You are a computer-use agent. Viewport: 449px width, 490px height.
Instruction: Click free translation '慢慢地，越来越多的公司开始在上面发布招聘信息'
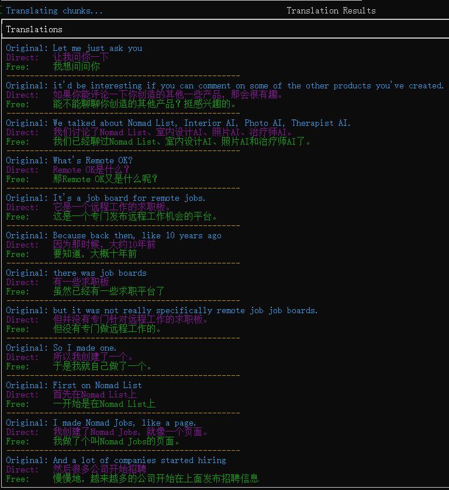pyautogui.click(x=156, y=479)
